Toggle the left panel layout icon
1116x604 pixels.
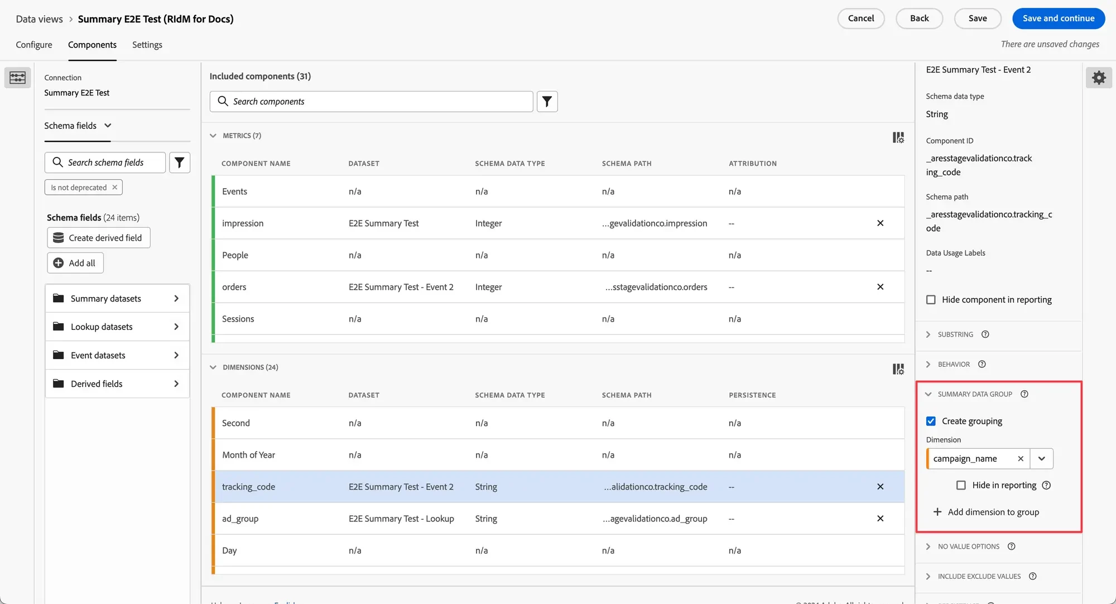[x=17, y=78]
